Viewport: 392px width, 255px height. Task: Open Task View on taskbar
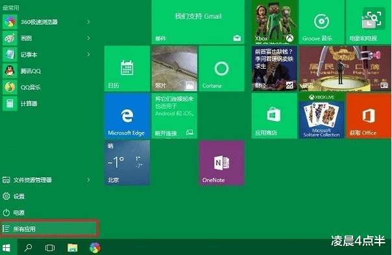50,247
